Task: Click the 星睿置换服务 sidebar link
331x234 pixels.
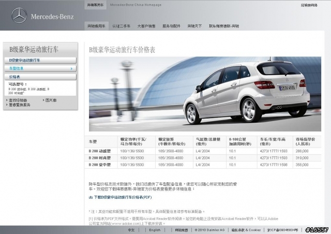Action: [x=20, y=105]
